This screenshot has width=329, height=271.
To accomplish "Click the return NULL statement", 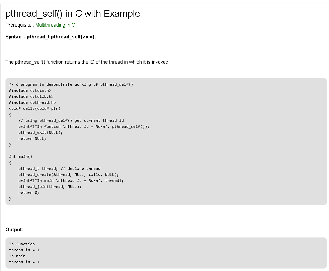I will click(32, 139).
